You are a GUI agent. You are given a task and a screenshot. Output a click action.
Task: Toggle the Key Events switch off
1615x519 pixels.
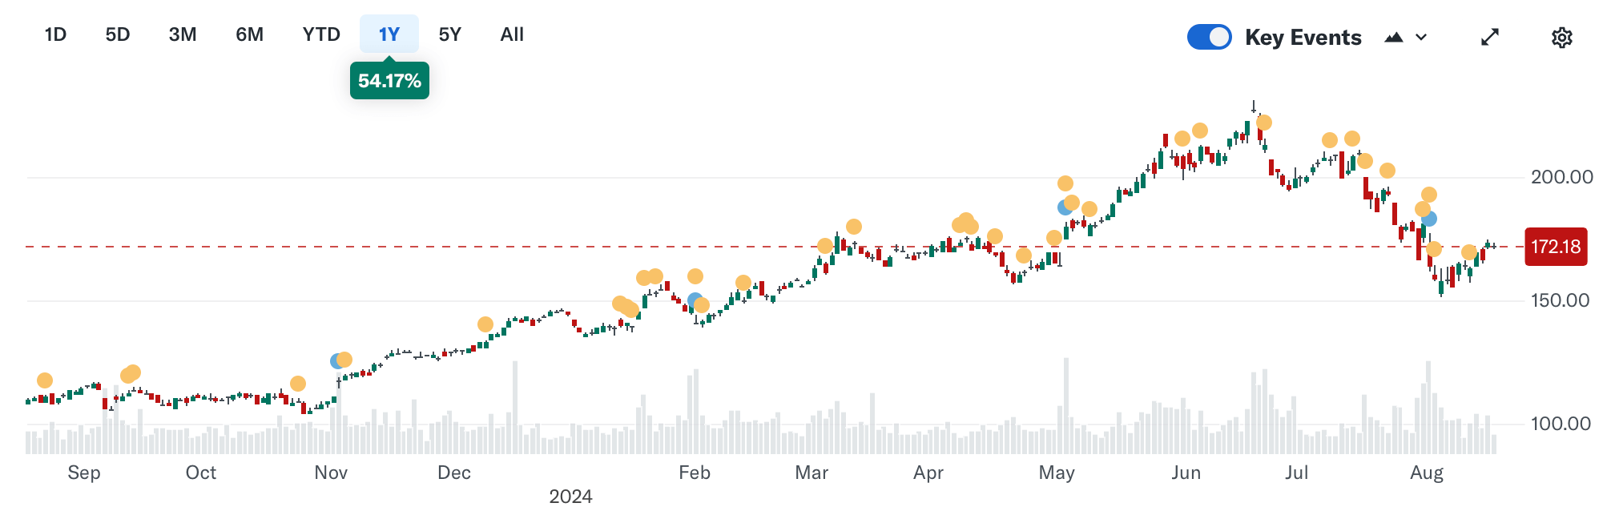pos(1209,37)
